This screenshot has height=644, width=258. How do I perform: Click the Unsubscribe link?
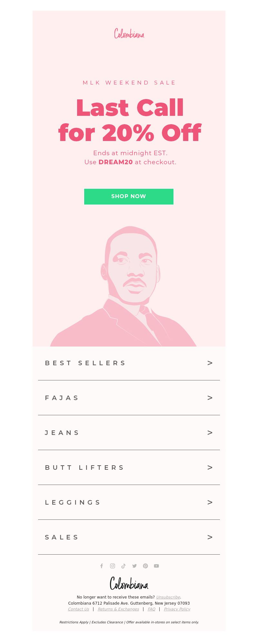coord(168,597)
